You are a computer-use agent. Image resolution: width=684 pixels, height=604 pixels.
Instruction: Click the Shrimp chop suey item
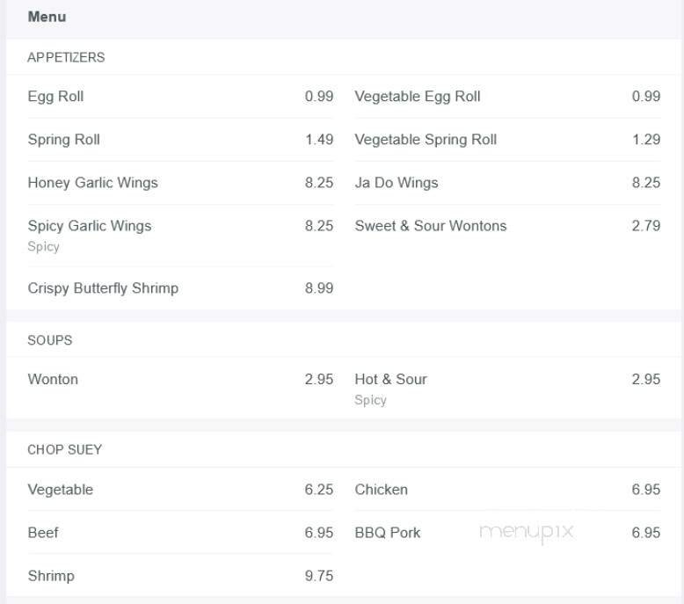(51, 576)
